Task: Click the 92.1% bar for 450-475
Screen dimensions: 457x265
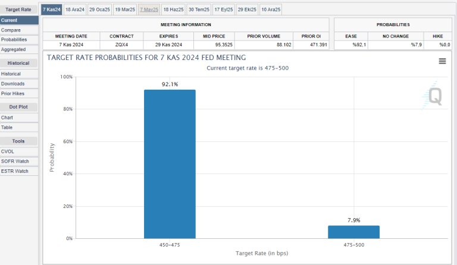Action: coord(170,163)
